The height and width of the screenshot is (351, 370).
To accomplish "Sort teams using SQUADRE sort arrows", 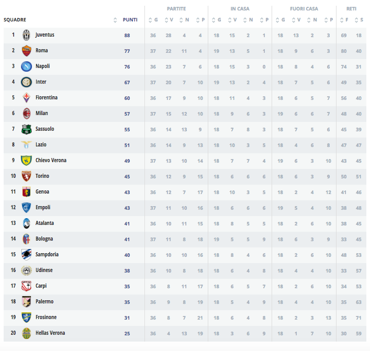I will (115, 20).
